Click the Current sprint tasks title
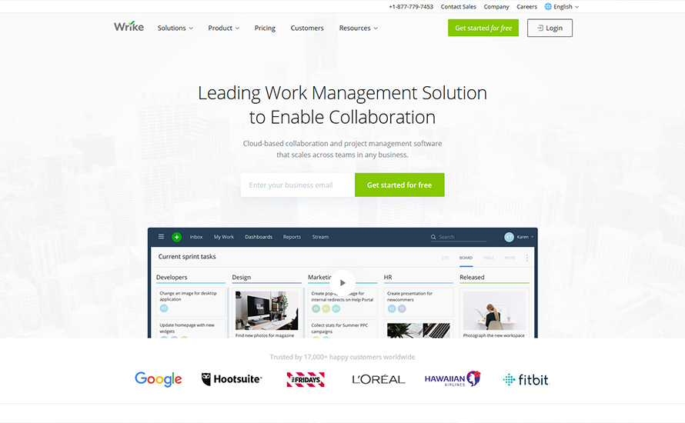The image size is (685, 423). coord(187,257)
